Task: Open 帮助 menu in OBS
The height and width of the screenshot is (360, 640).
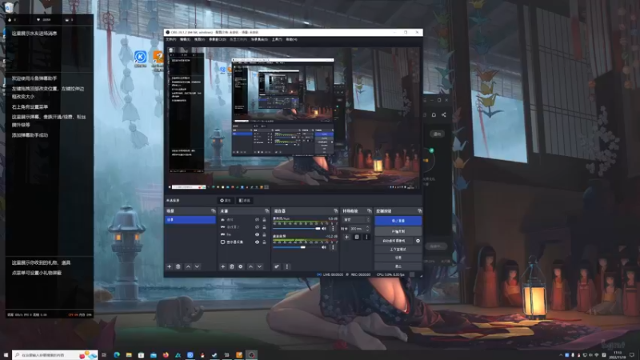Action: 291,39
